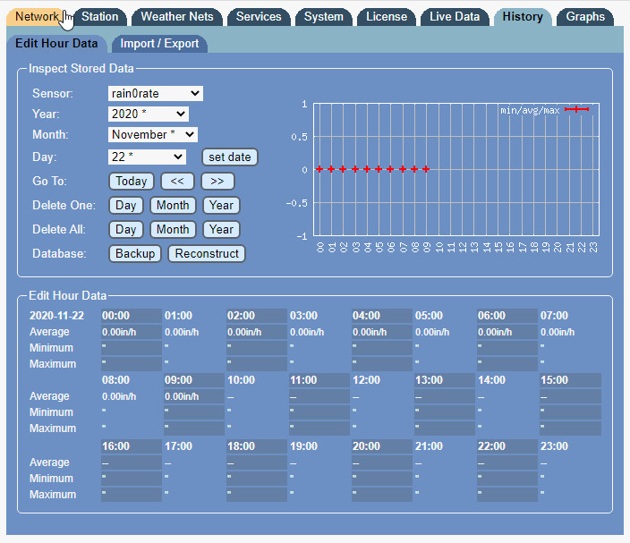Click the 22:00 Maximum value field
The height and width of the screenshot is (543, 630).
click(507, 495)
